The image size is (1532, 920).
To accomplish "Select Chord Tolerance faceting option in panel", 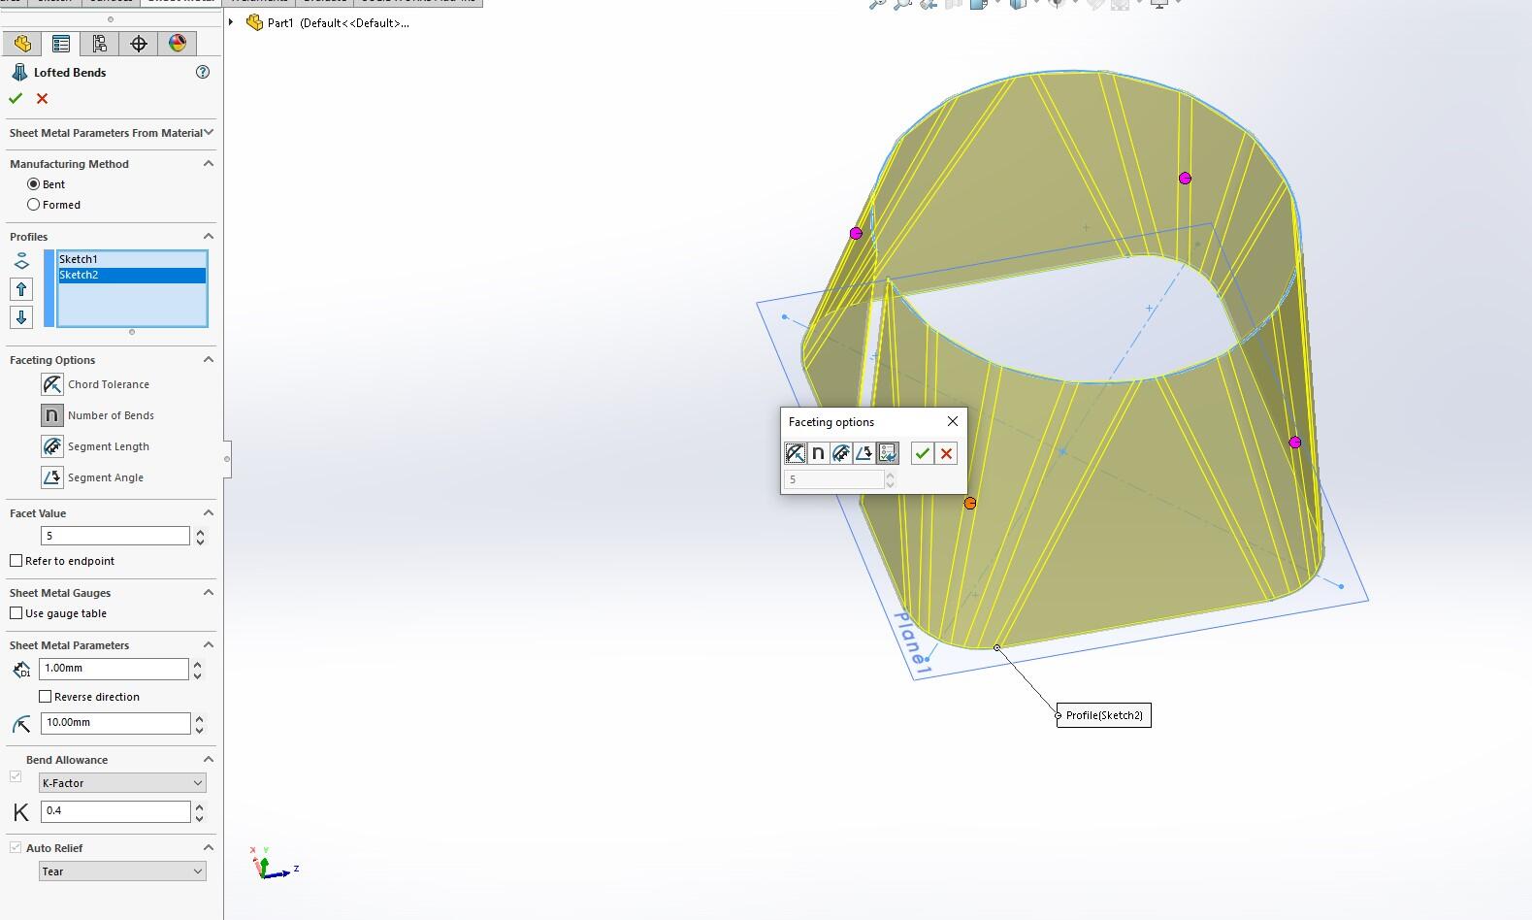I will click(x=52, y=384).
